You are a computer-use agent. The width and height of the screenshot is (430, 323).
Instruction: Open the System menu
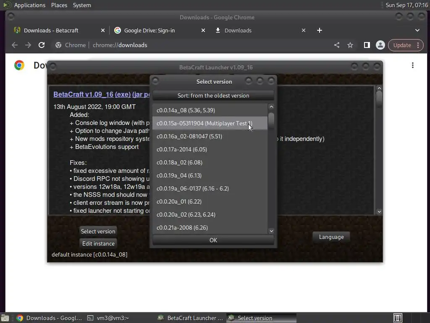click(x=82, y=5)
